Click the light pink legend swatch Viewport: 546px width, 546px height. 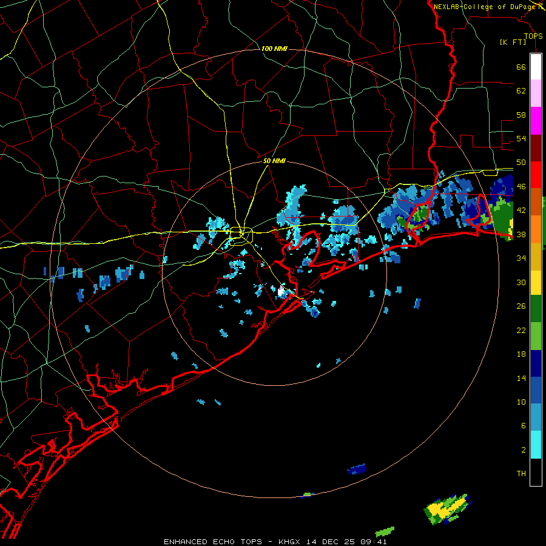(536, 93)
